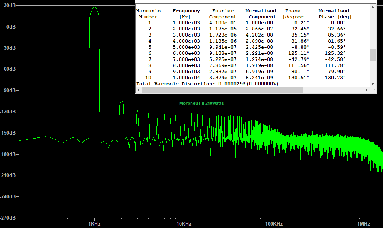The width and height of the screenshot is (383, 228).
Task: Click the Fourier component 5.225e-07
Action: point(223,59)
